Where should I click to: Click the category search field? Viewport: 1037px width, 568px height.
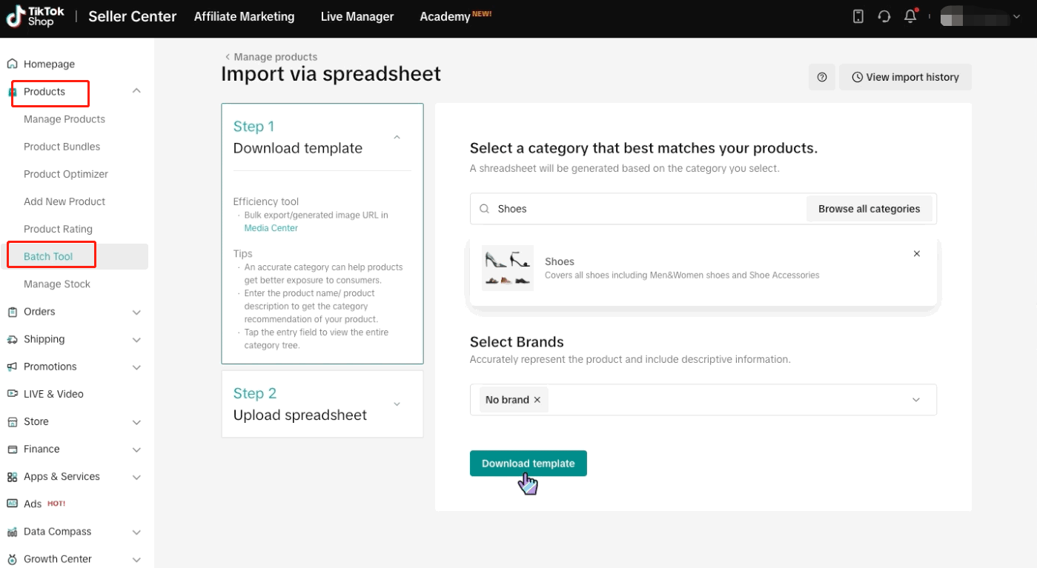coord(637,209)
